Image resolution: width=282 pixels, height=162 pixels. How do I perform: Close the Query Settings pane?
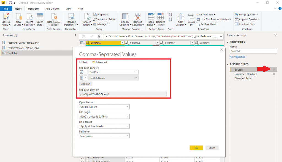(275, 35)
